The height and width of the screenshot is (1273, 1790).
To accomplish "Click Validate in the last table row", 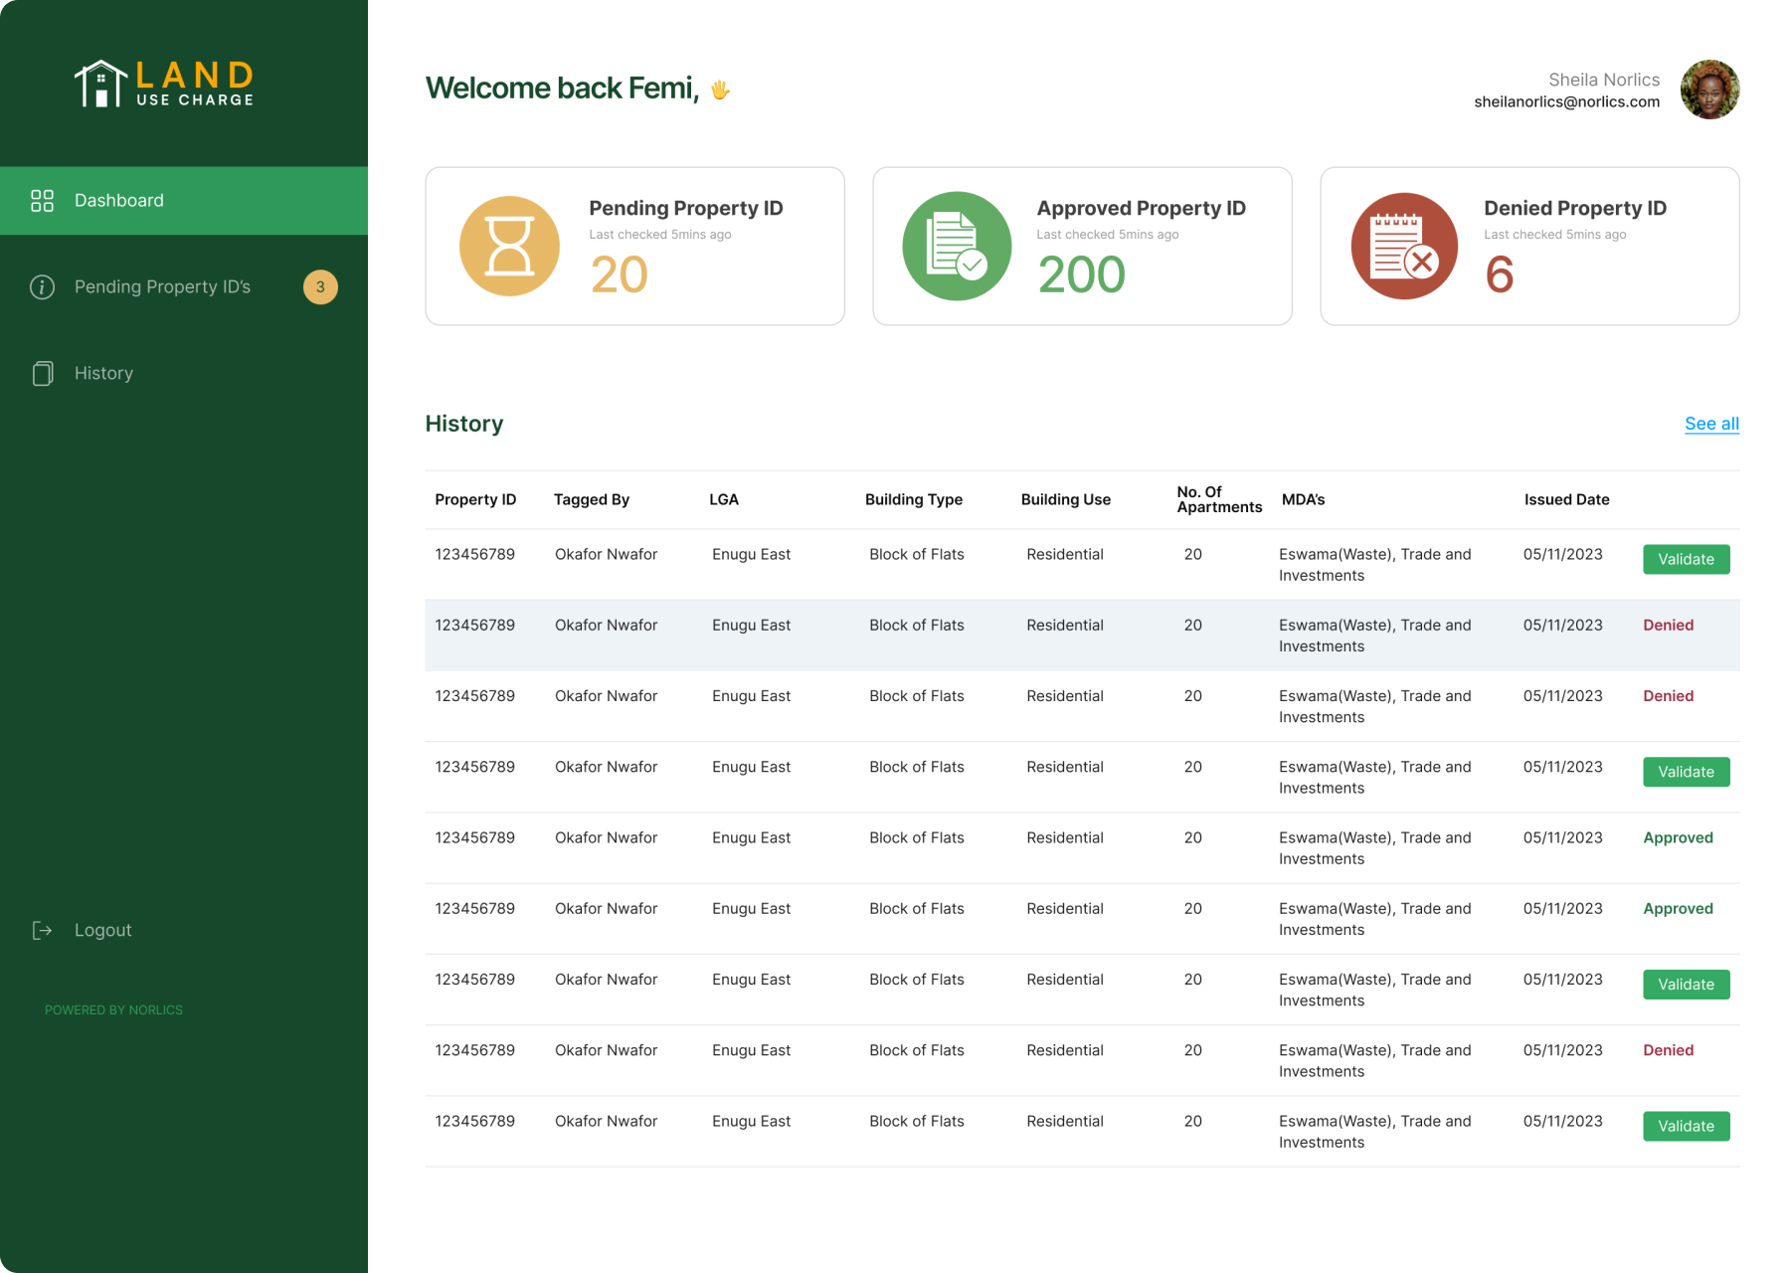I will click(1686, 1126).
